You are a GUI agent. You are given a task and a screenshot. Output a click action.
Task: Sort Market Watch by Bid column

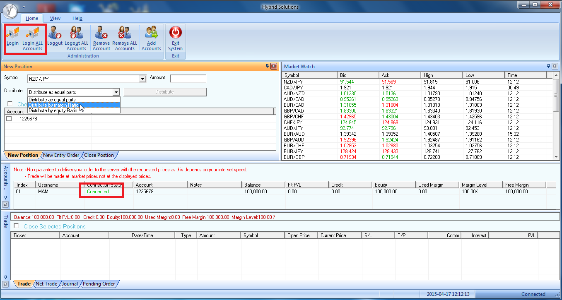tap(359, 75)
